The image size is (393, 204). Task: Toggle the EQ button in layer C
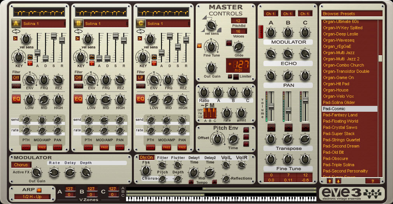click(140, 98)
